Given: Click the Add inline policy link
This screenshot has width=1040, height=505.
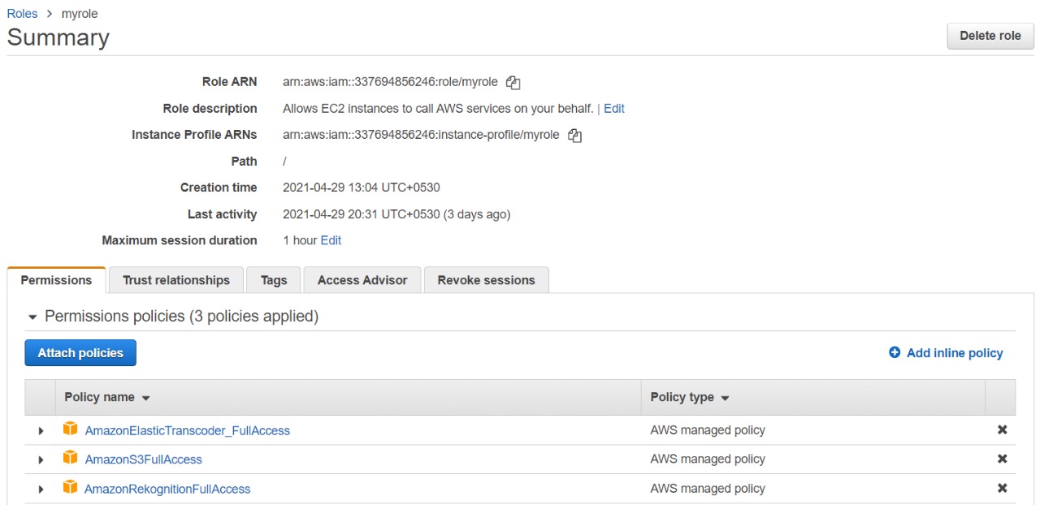Looking at the screenshot, I should point(955,352).
